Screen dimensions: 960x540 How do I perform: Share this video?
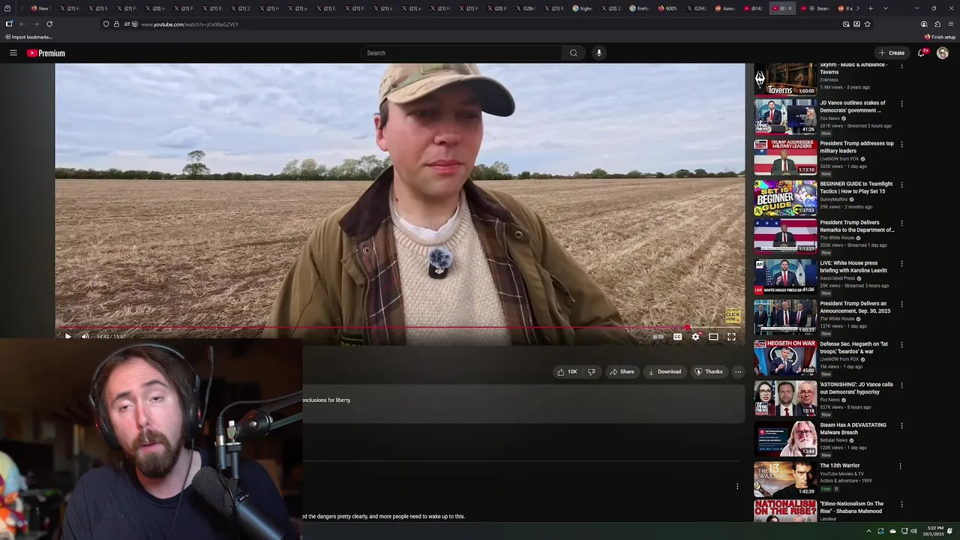click(622, 371)
